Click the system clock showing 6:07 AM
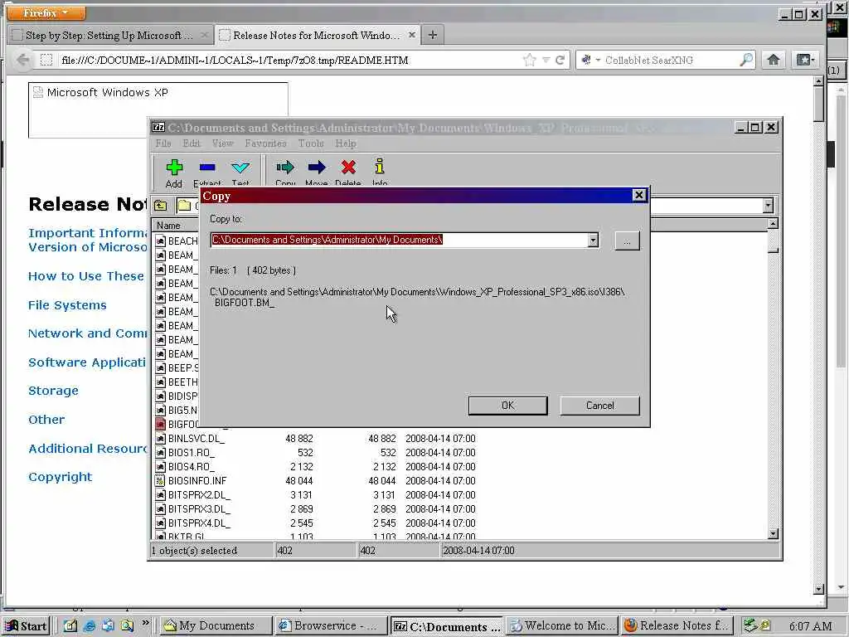 (810, 626)
